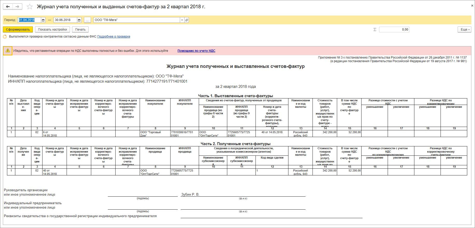Image resolution: width=475 pixels, height=228 pixels.
Task: Open link Подробнее о проверке
Action: point(114,37)
